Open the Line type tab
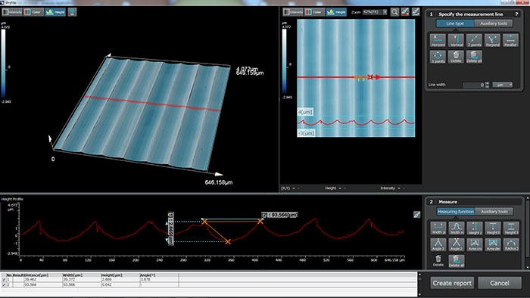 point(455,23)
